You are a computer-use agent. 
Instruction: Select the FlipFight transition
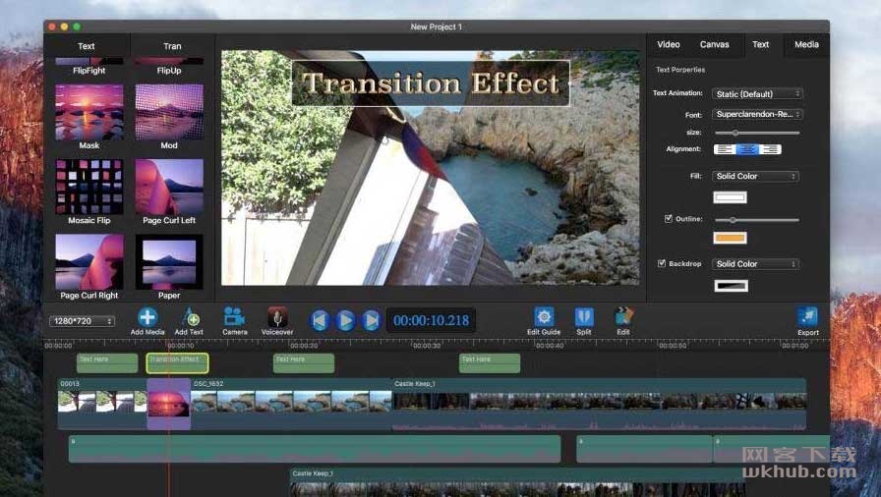click(89, 66)
